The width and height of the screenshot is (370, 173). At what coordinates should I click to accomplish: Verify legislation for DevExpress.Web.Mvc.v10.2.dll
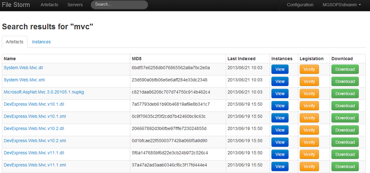click(x=309, y=130)
